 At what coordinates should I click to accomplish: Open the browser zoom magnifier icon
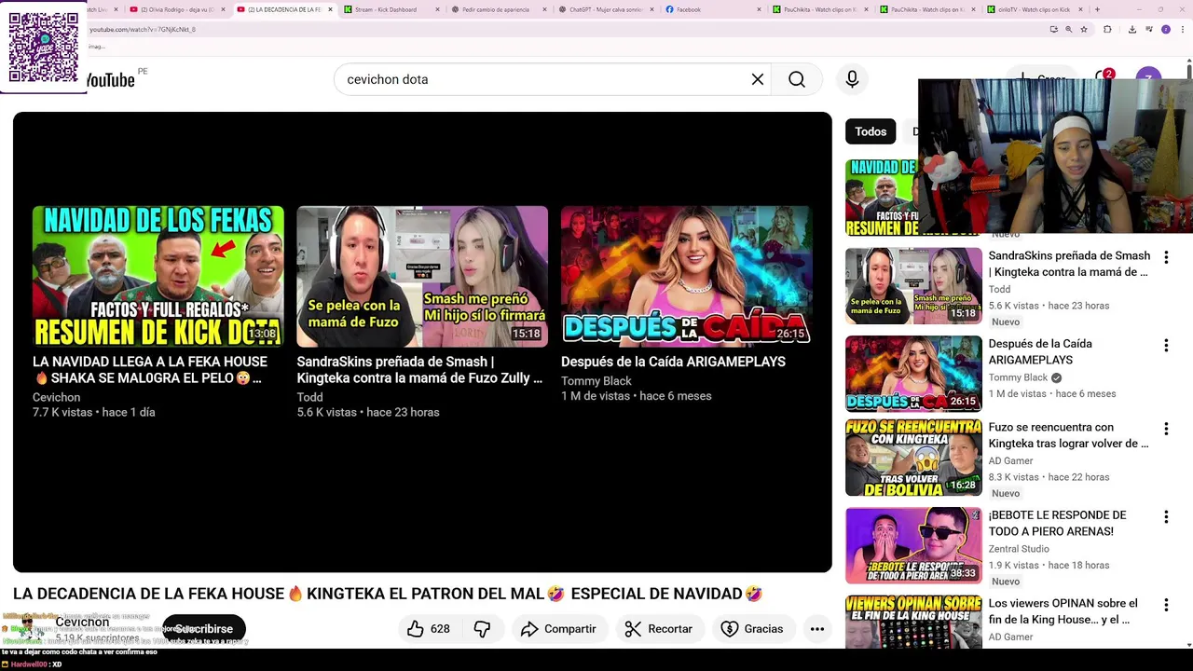(x=1069, y=29)
